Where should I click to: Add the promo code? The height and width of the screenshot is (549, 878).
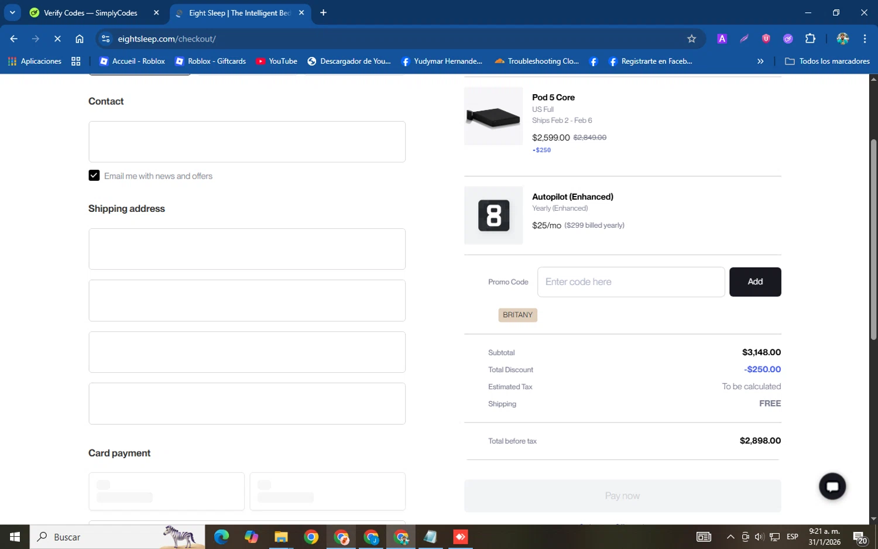pyautogui.click(x=755, y=282)
